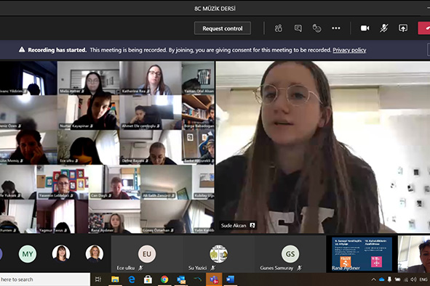Expand the system tray hidden icons chevron
Image resolution: width=430 pixels, height=286 pixels.
(373, 279)
